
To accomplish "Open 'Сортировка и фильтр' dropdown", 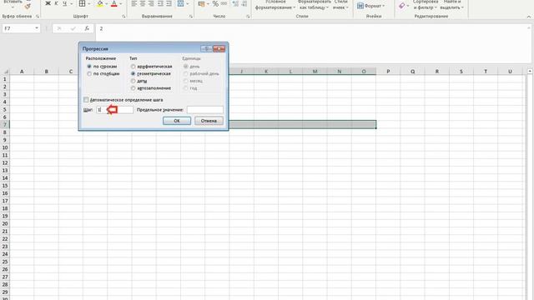I will coord(425,5).
